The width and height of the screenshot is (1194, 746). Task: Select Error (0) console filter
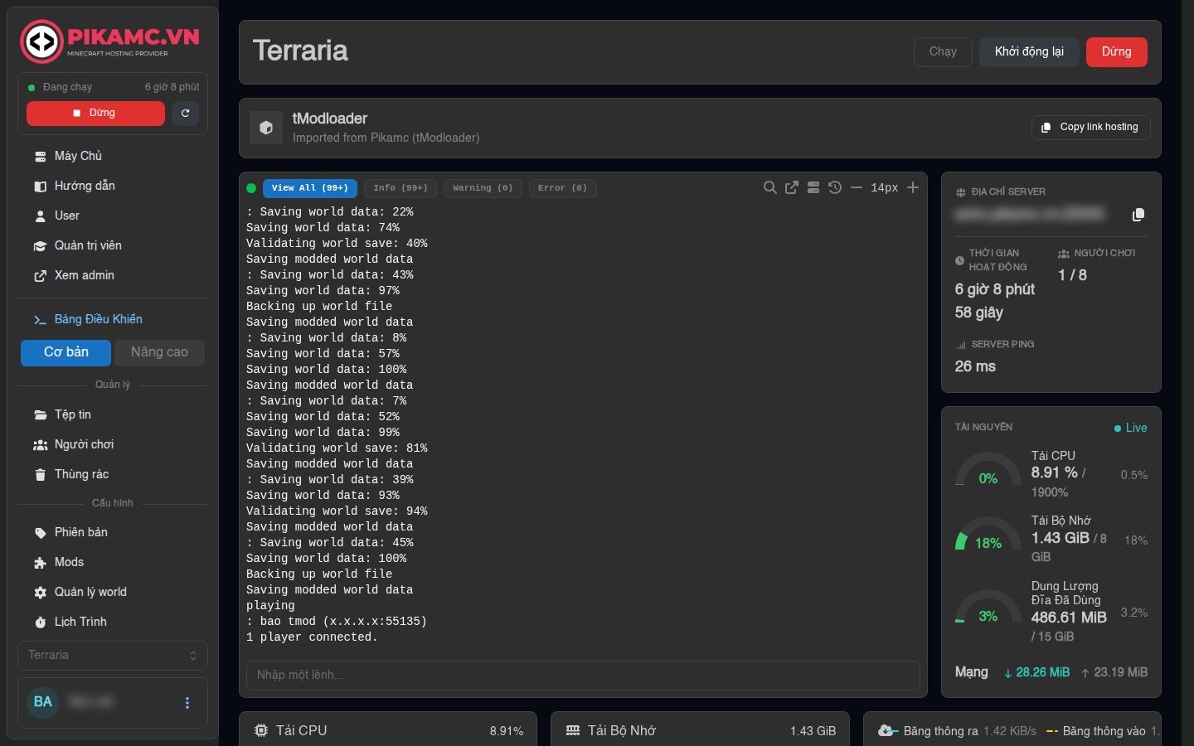[x=562, y=188]
